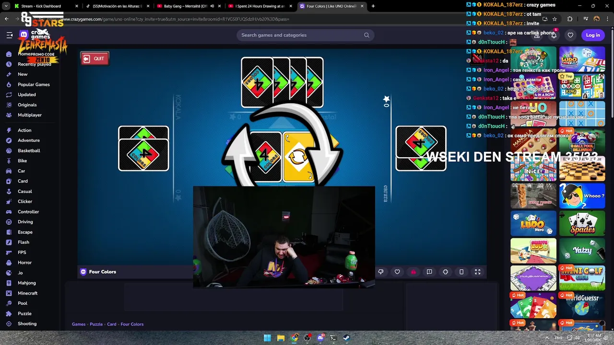This screenshot has width=614, height=345.
Task: Toggle the bookmark star in the address bar
Action: [x=555, y=19]
